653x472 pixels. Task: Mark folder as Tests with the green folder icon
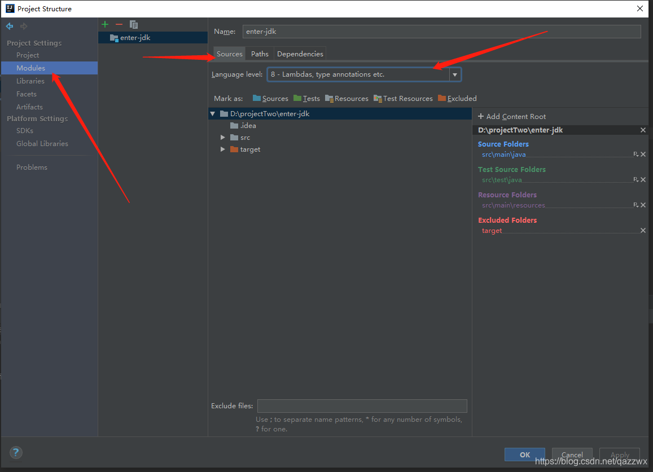297,98
